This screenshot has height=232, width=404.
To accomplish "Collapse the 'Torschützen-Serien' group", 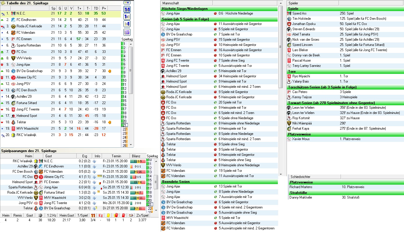I will click(345, 87).
